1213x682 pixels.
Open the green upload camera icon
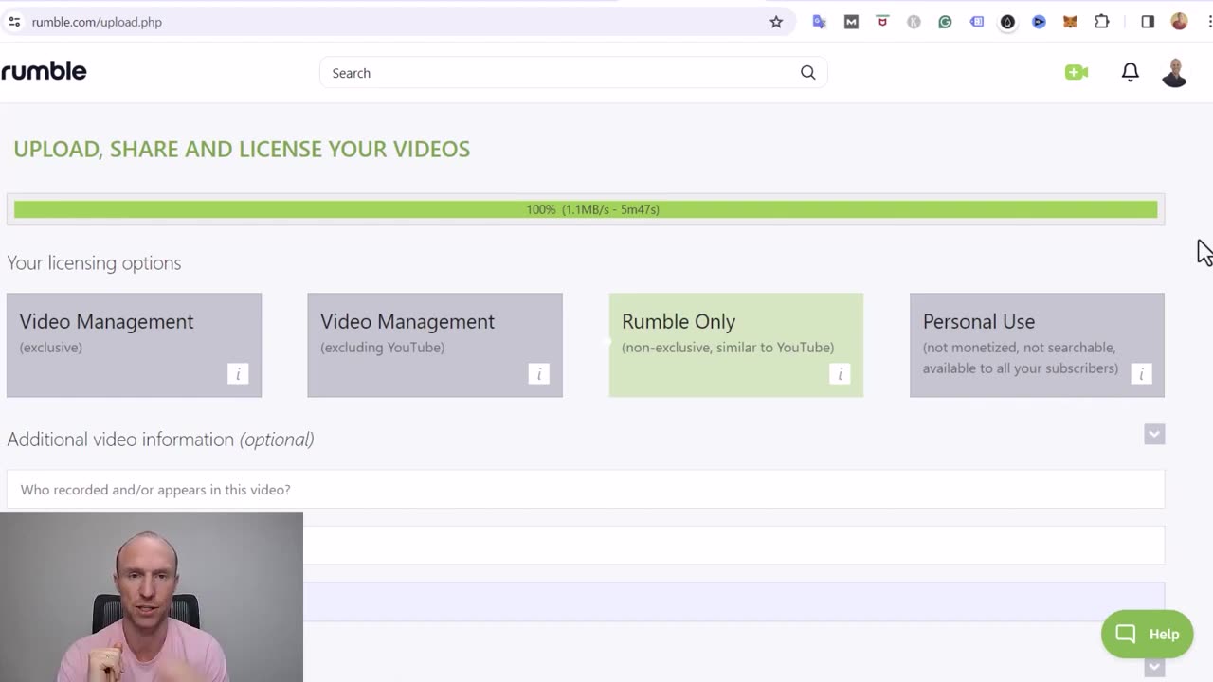(x=1077, y=72)
